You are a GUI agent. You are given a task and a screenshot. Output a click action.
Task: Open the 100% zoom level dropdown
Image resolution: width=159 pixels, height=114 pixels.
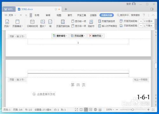[x=110, y=110]
